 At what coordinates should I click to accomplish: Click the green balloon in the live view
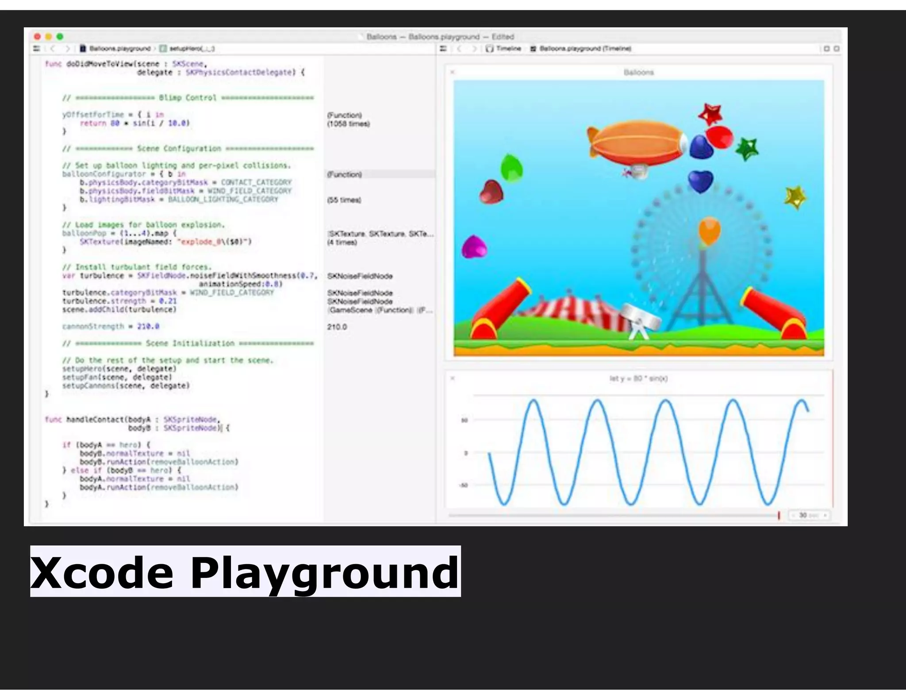(x=511, y=168)
